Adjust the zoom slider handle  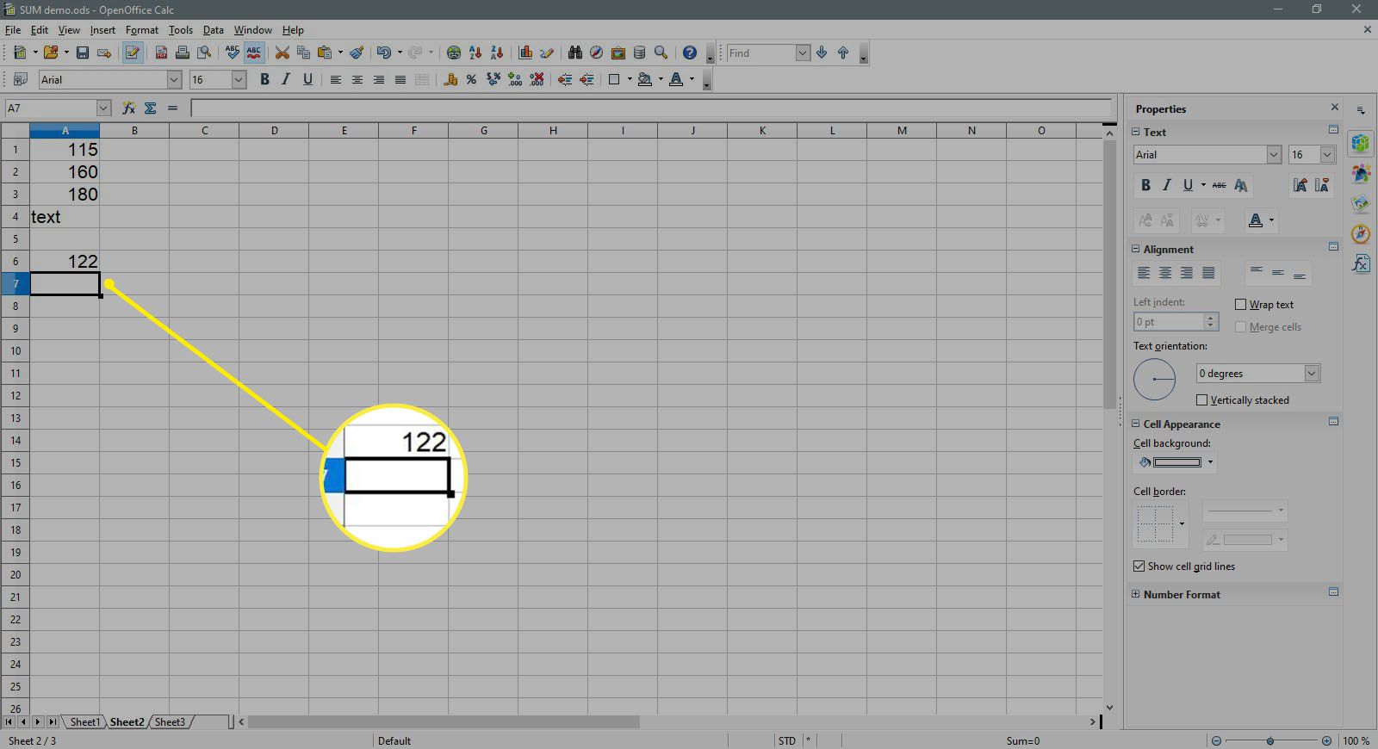click(x=1270, y=741)
